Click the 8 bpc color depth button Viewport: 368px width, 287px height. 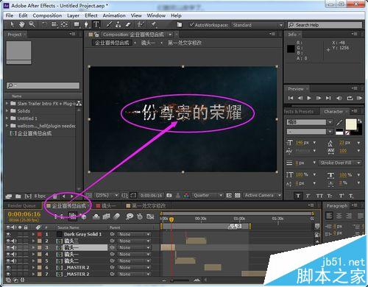pos(40,196)
